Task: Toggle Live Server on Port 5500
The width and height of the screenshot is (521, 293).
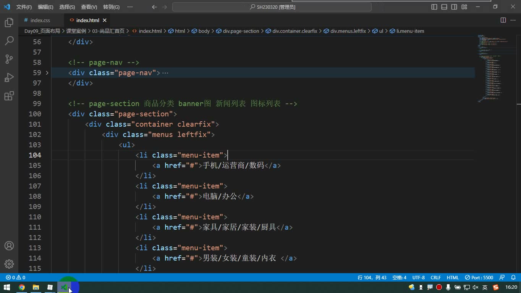Action: pos(479,277)
